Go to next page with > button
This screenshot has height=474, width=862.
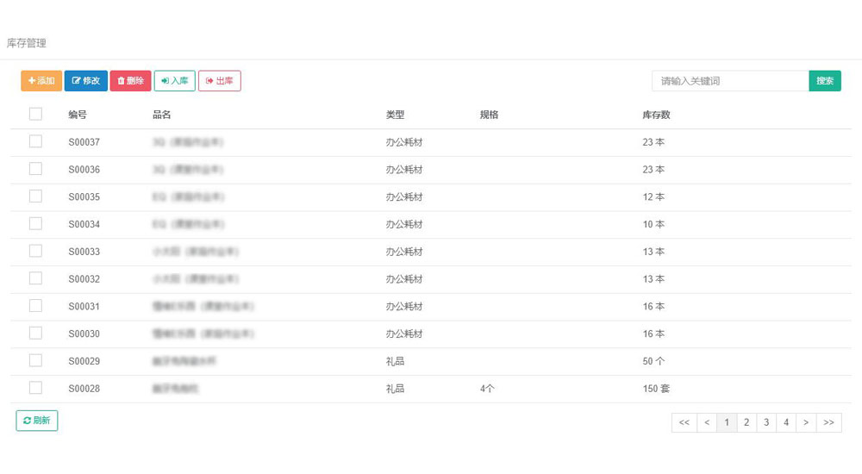point(806,422)
